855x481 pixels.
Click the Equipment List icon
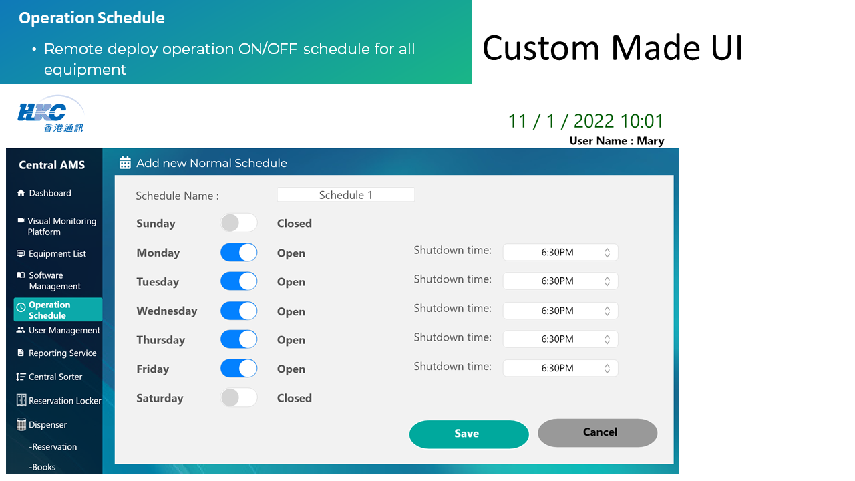click(21, 254)
